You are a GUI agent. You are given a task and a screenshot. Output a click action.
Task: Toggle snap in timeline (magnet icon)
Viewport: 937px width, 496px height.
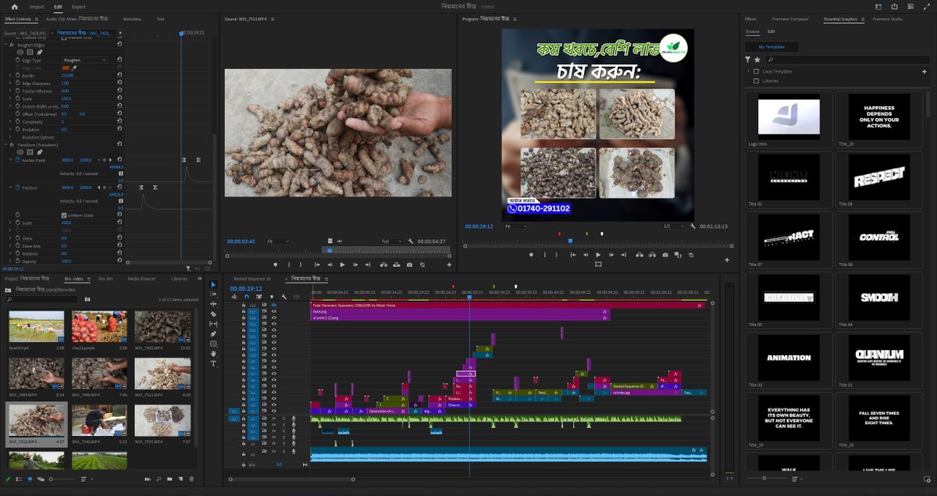(x=247, y=297)
